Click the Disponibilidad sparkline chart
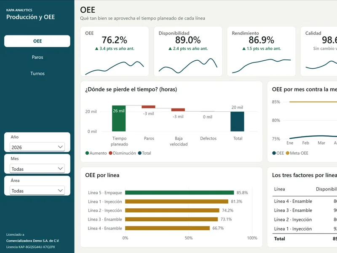The height and width of the screenshot is (253, 337). pyautogui.click(x=188, y=66)
